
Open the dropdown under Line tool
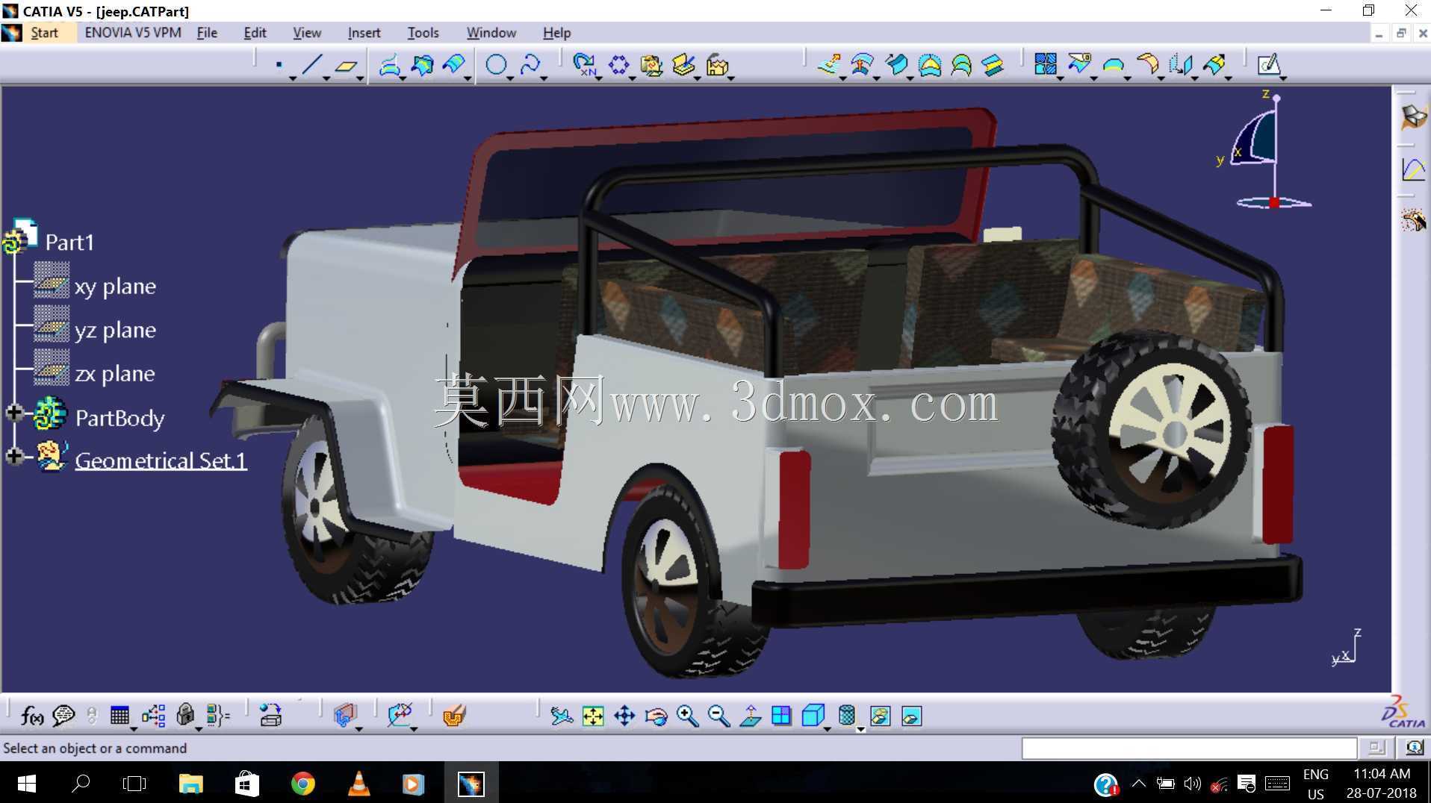pyautogui.click(x=326, y=78)
